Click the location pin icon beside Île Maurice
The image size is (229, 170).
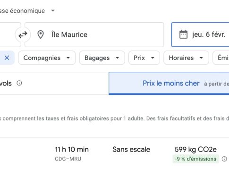(41, 34)
